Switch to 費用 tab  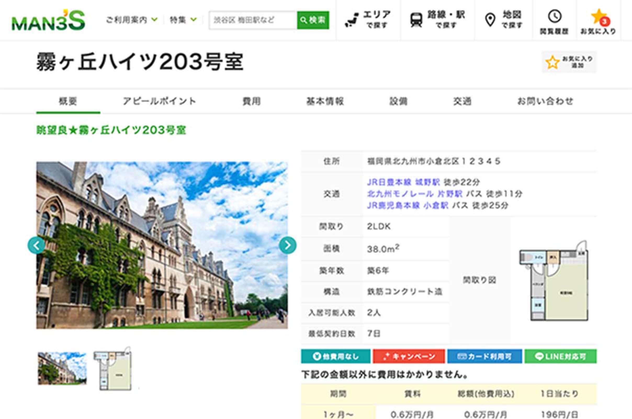coord(251,101)
